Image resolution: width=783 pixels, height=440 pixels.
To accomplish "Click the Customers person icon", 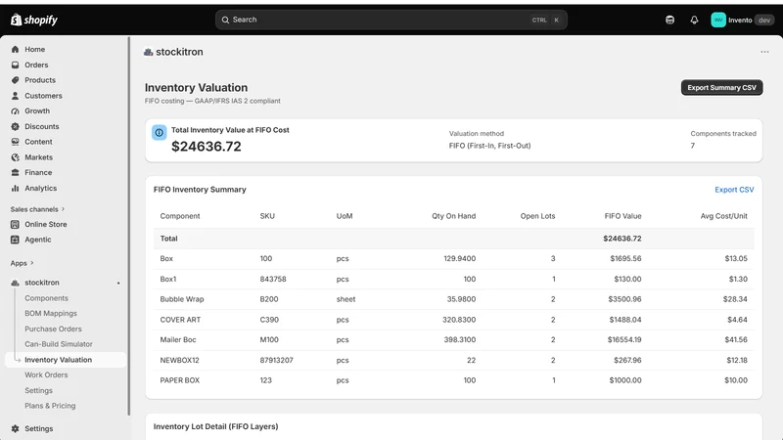I will (x=15, y=95).
